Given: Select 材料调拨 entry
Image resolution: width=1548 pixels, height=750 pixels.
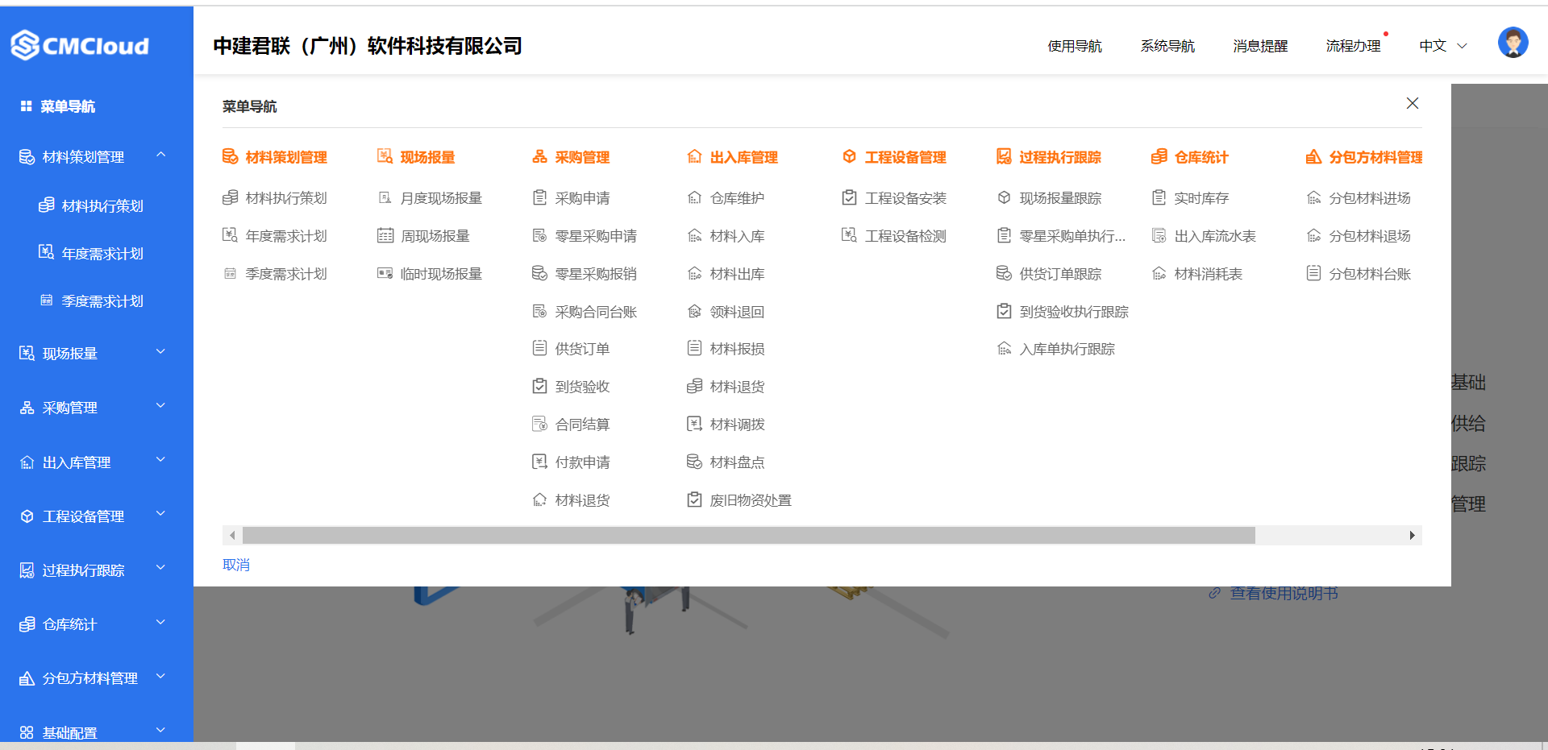Looking at the screenshot, I should [737, 425].
